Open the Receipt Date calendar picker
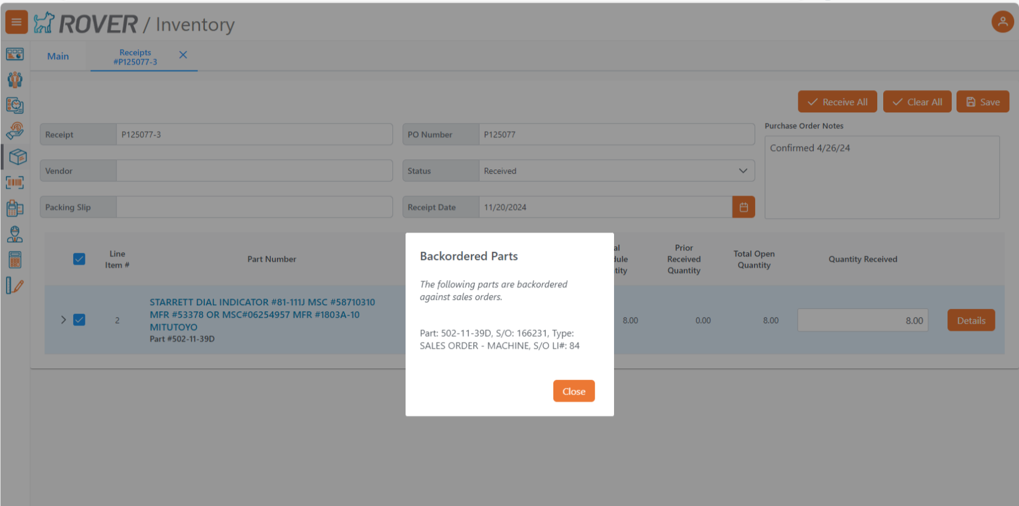The height and width of the screenshot is (506, 1019). [x=743, y=207]
